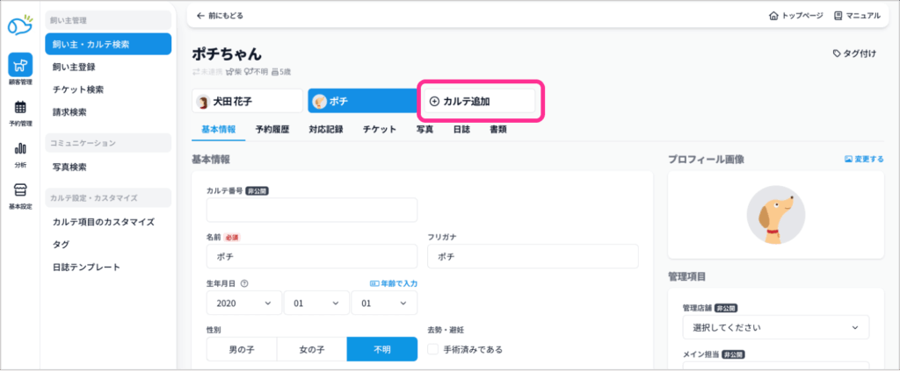Viewport: 900px width, 371px height.
Task: Open the birth month dropdown
Action: (316, 303)
